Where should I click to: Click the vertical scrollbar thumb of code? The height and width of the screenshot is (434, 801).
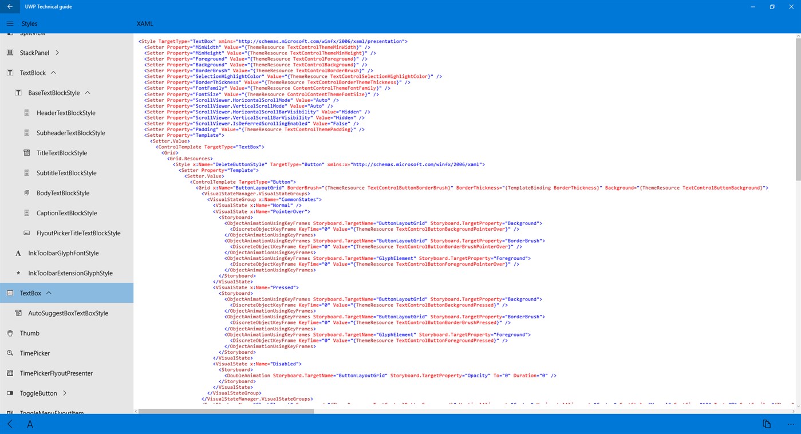pos(798,110)
